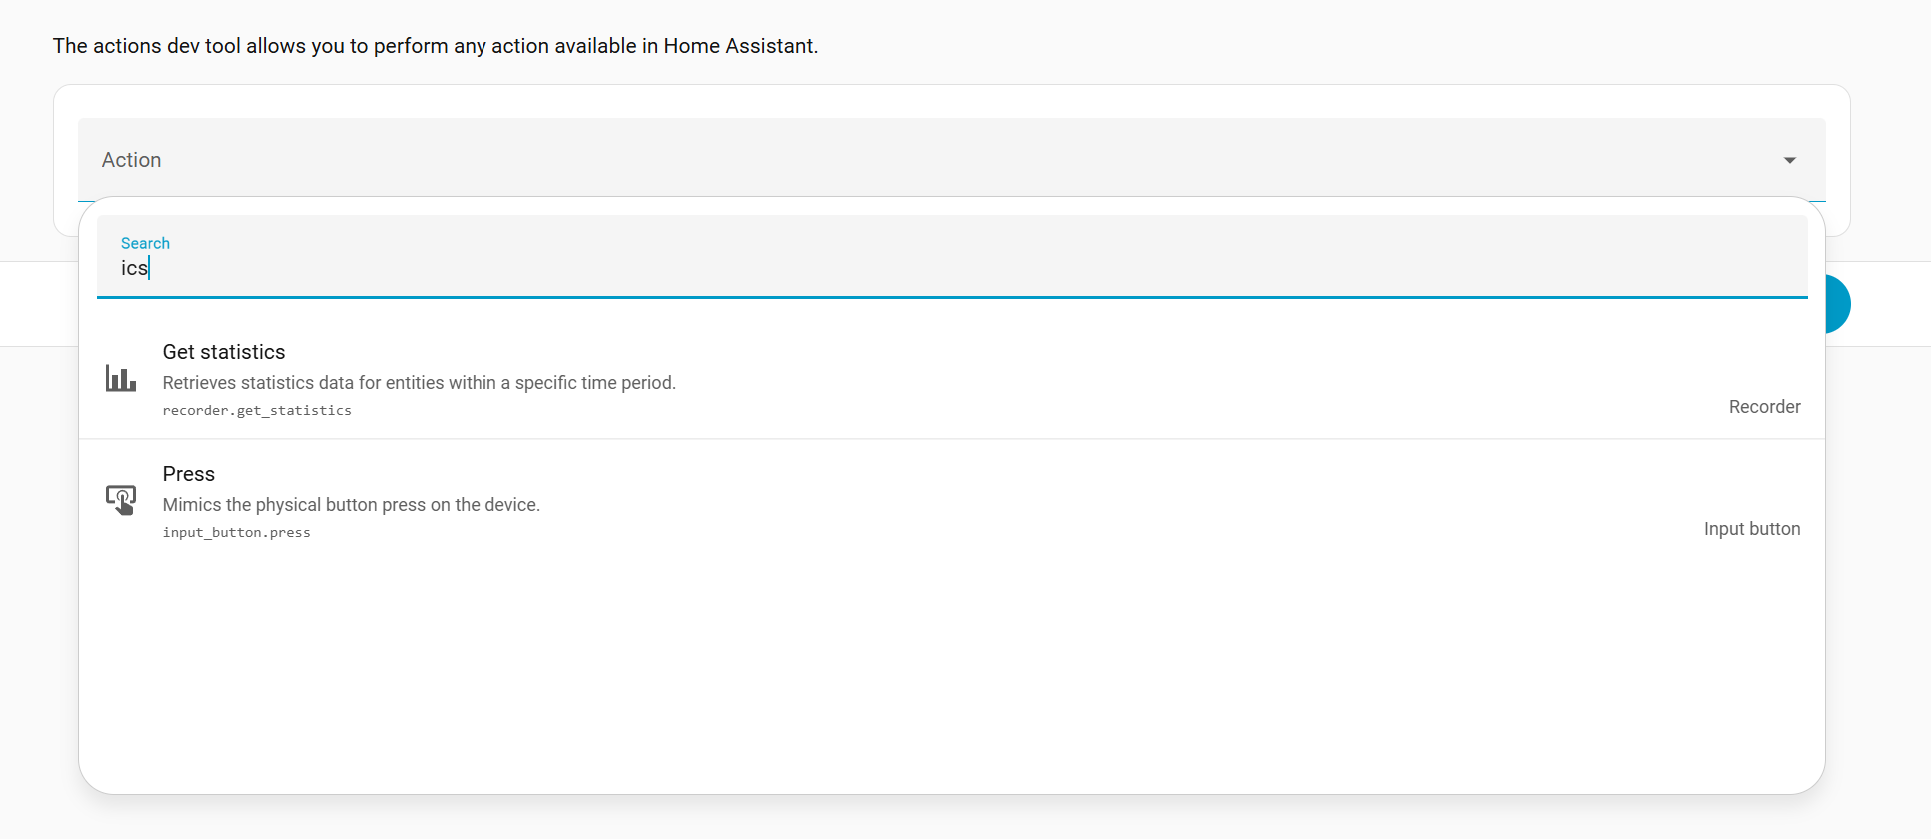This screenshot has width=1931, height=839.
Task: Click the blue Search field label
Action: coord(145,243)
